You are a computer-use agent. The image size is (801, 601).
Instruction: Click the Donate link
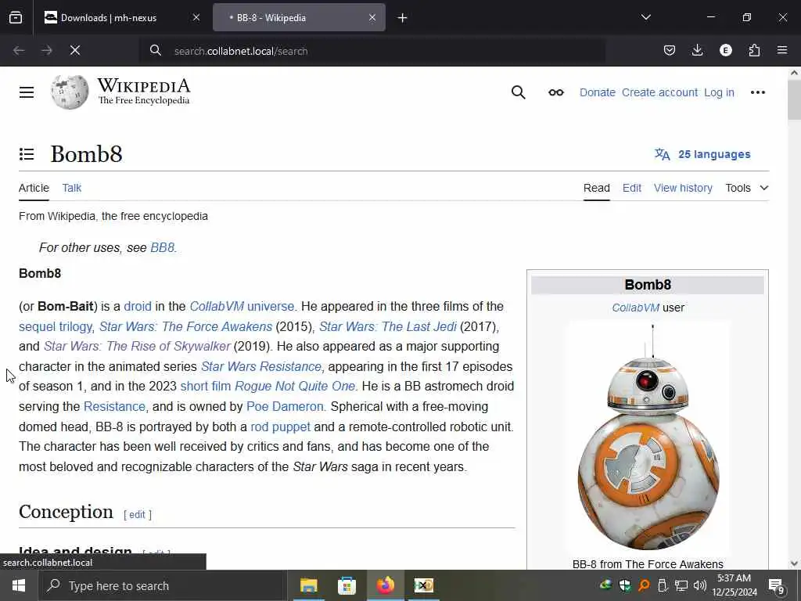click(597, 92)
